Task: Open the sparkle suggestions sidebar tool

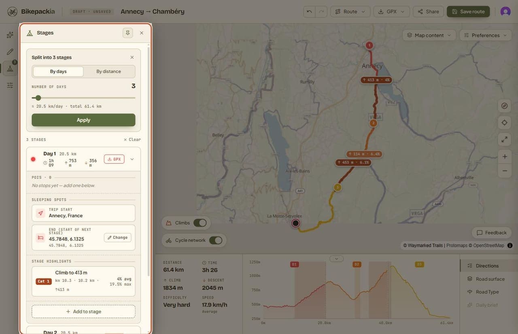Action: coord(10,35)
